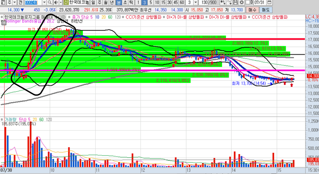Click the stock name field 한국테크놀
319x174 pixels.
79,3
